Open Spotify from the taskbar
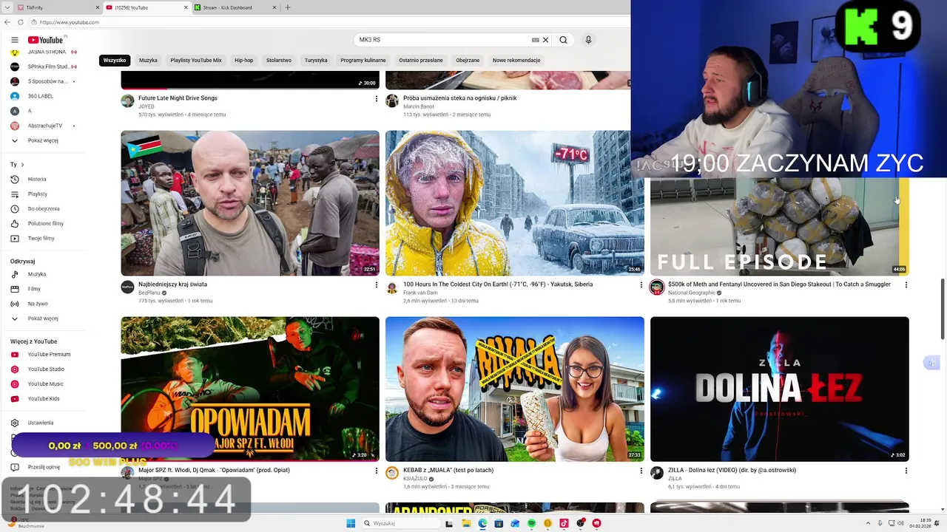 (532, 523)
